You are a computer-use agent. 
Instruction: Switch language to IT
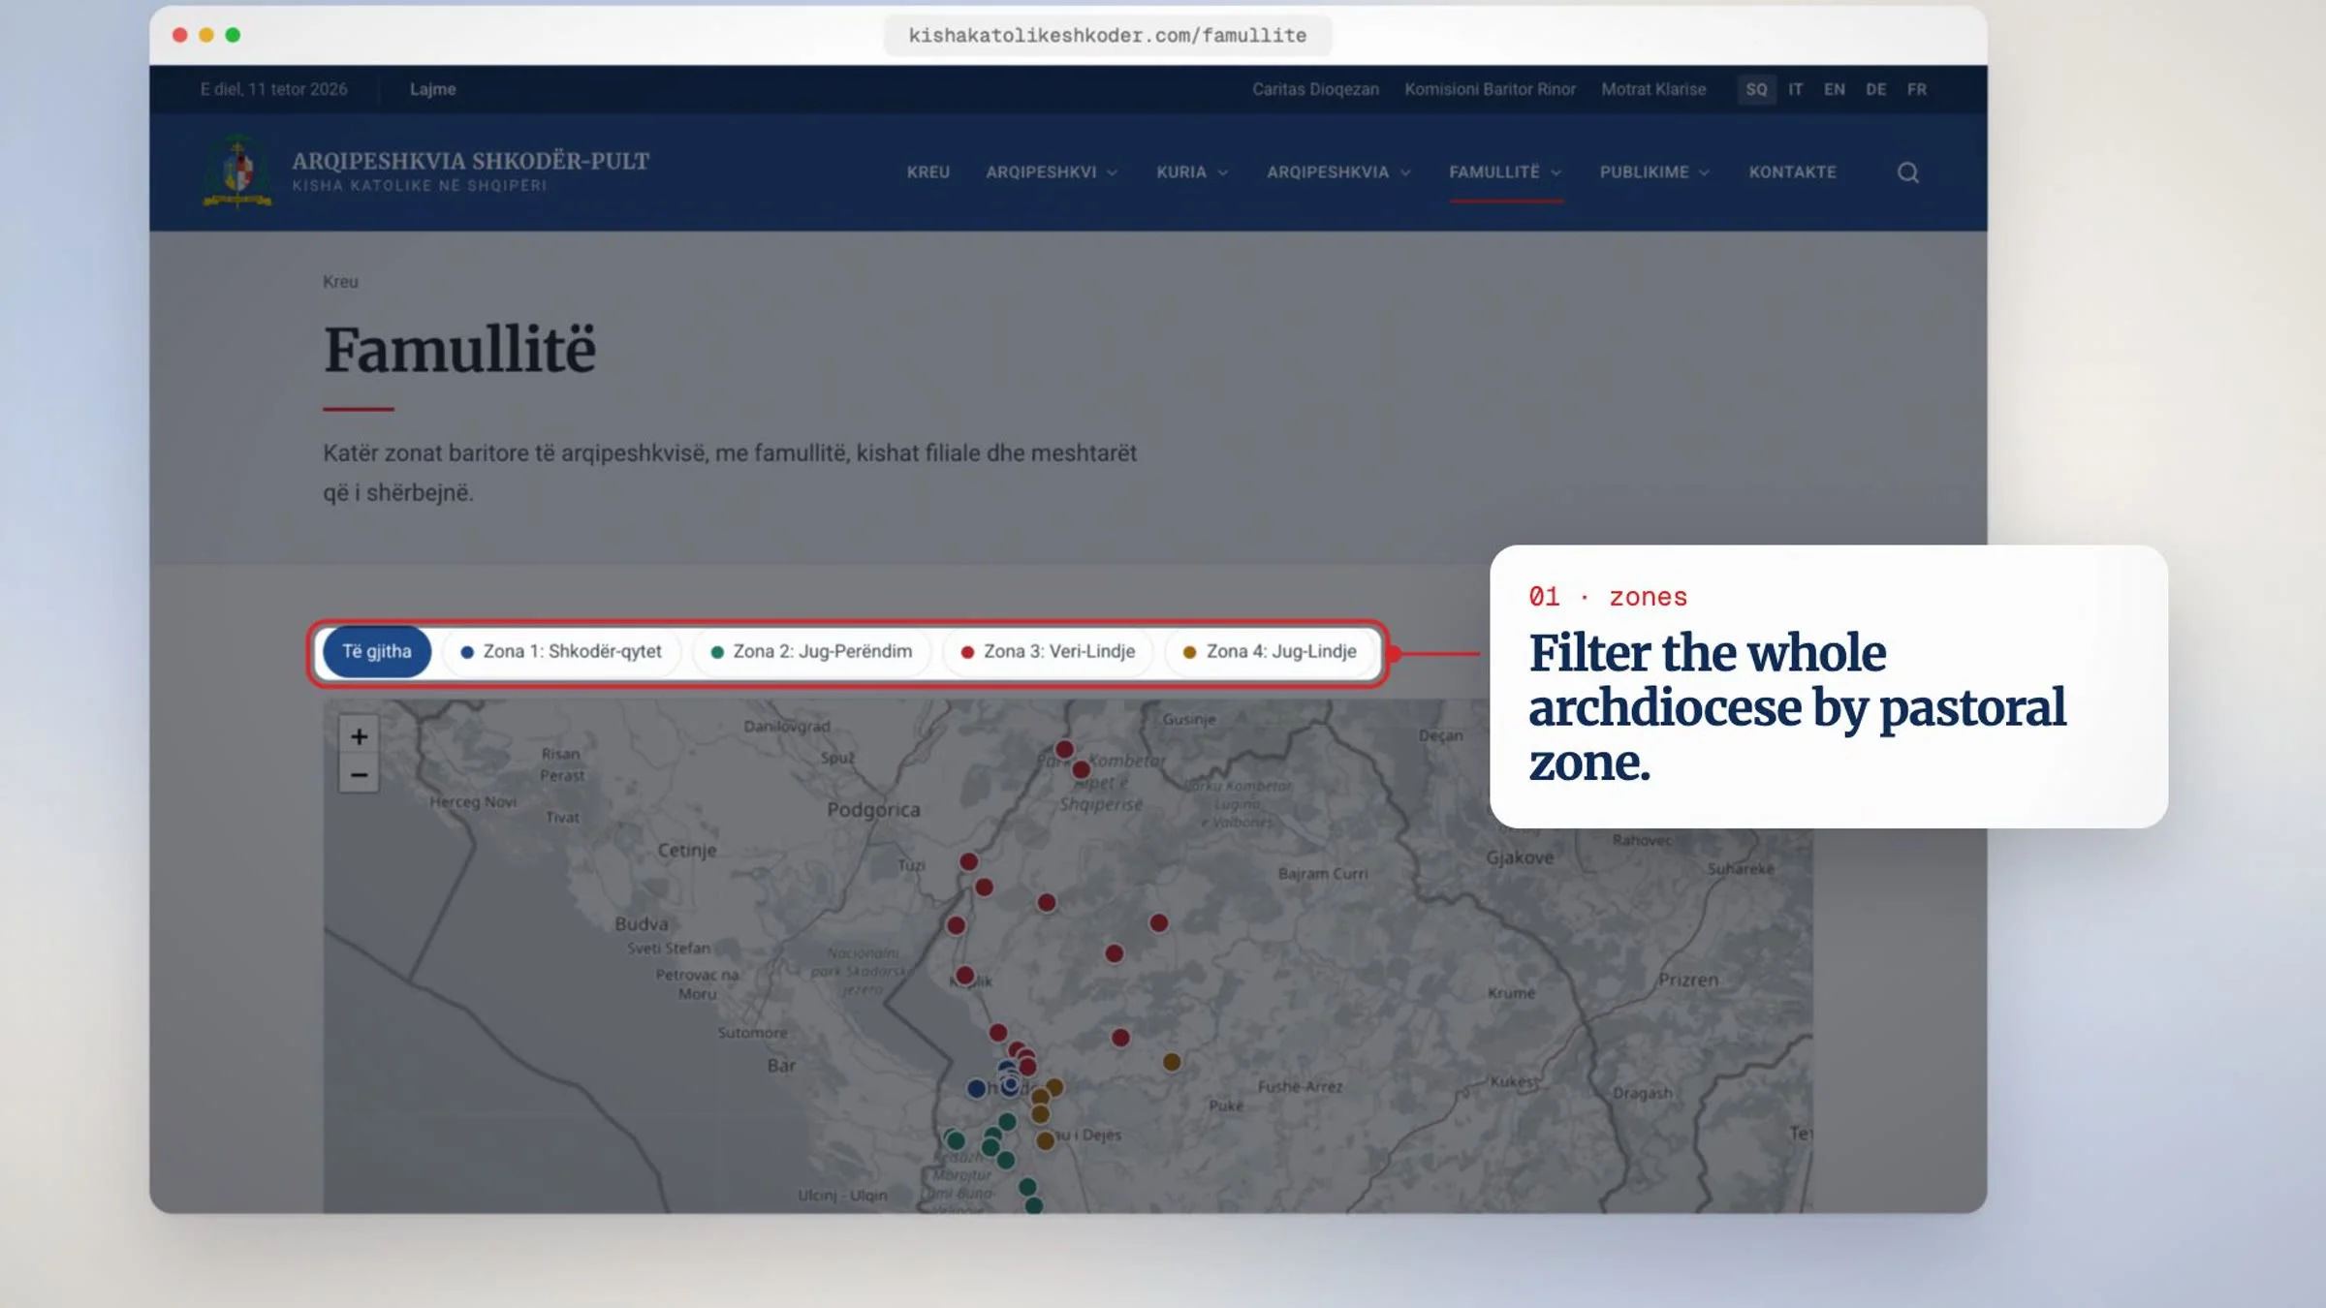pyautogui.click(x=1795, y=89)
